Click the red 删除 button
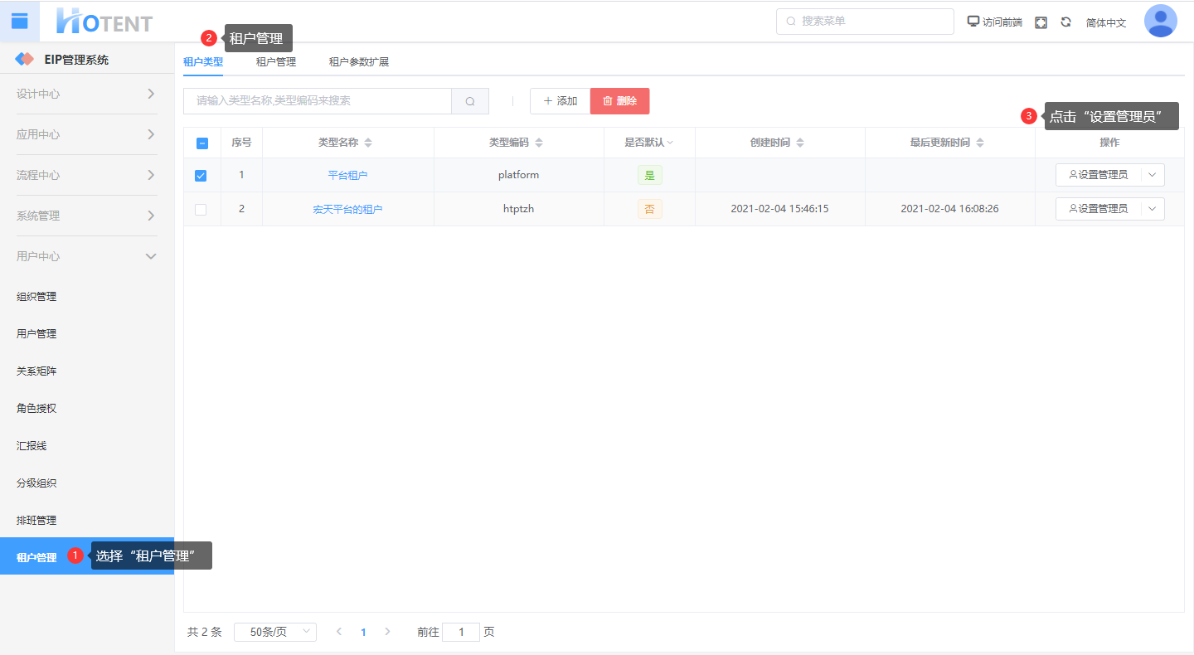Screen dimensions: 1194x655 pyautogui.click(x=619, y=101)
